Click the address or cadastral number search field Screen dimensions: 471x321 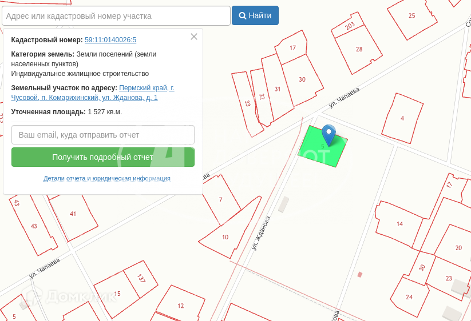[x=116, y=16]
